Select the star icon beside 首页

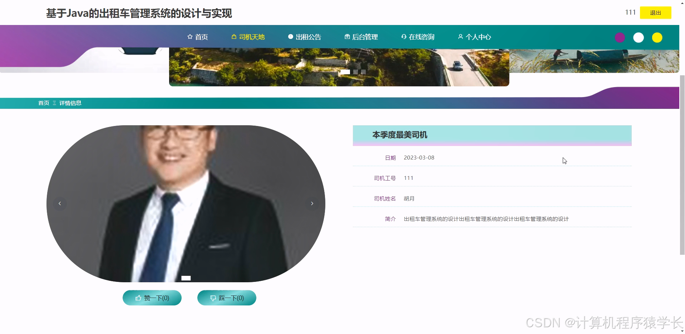pyautogui.click(x=189, y=36)
